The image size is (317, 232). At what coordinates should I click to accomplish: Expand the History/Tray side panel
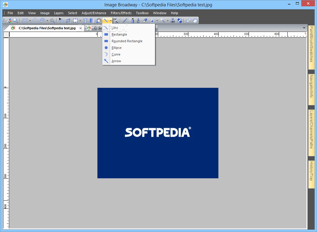click(x=311, y=175)
